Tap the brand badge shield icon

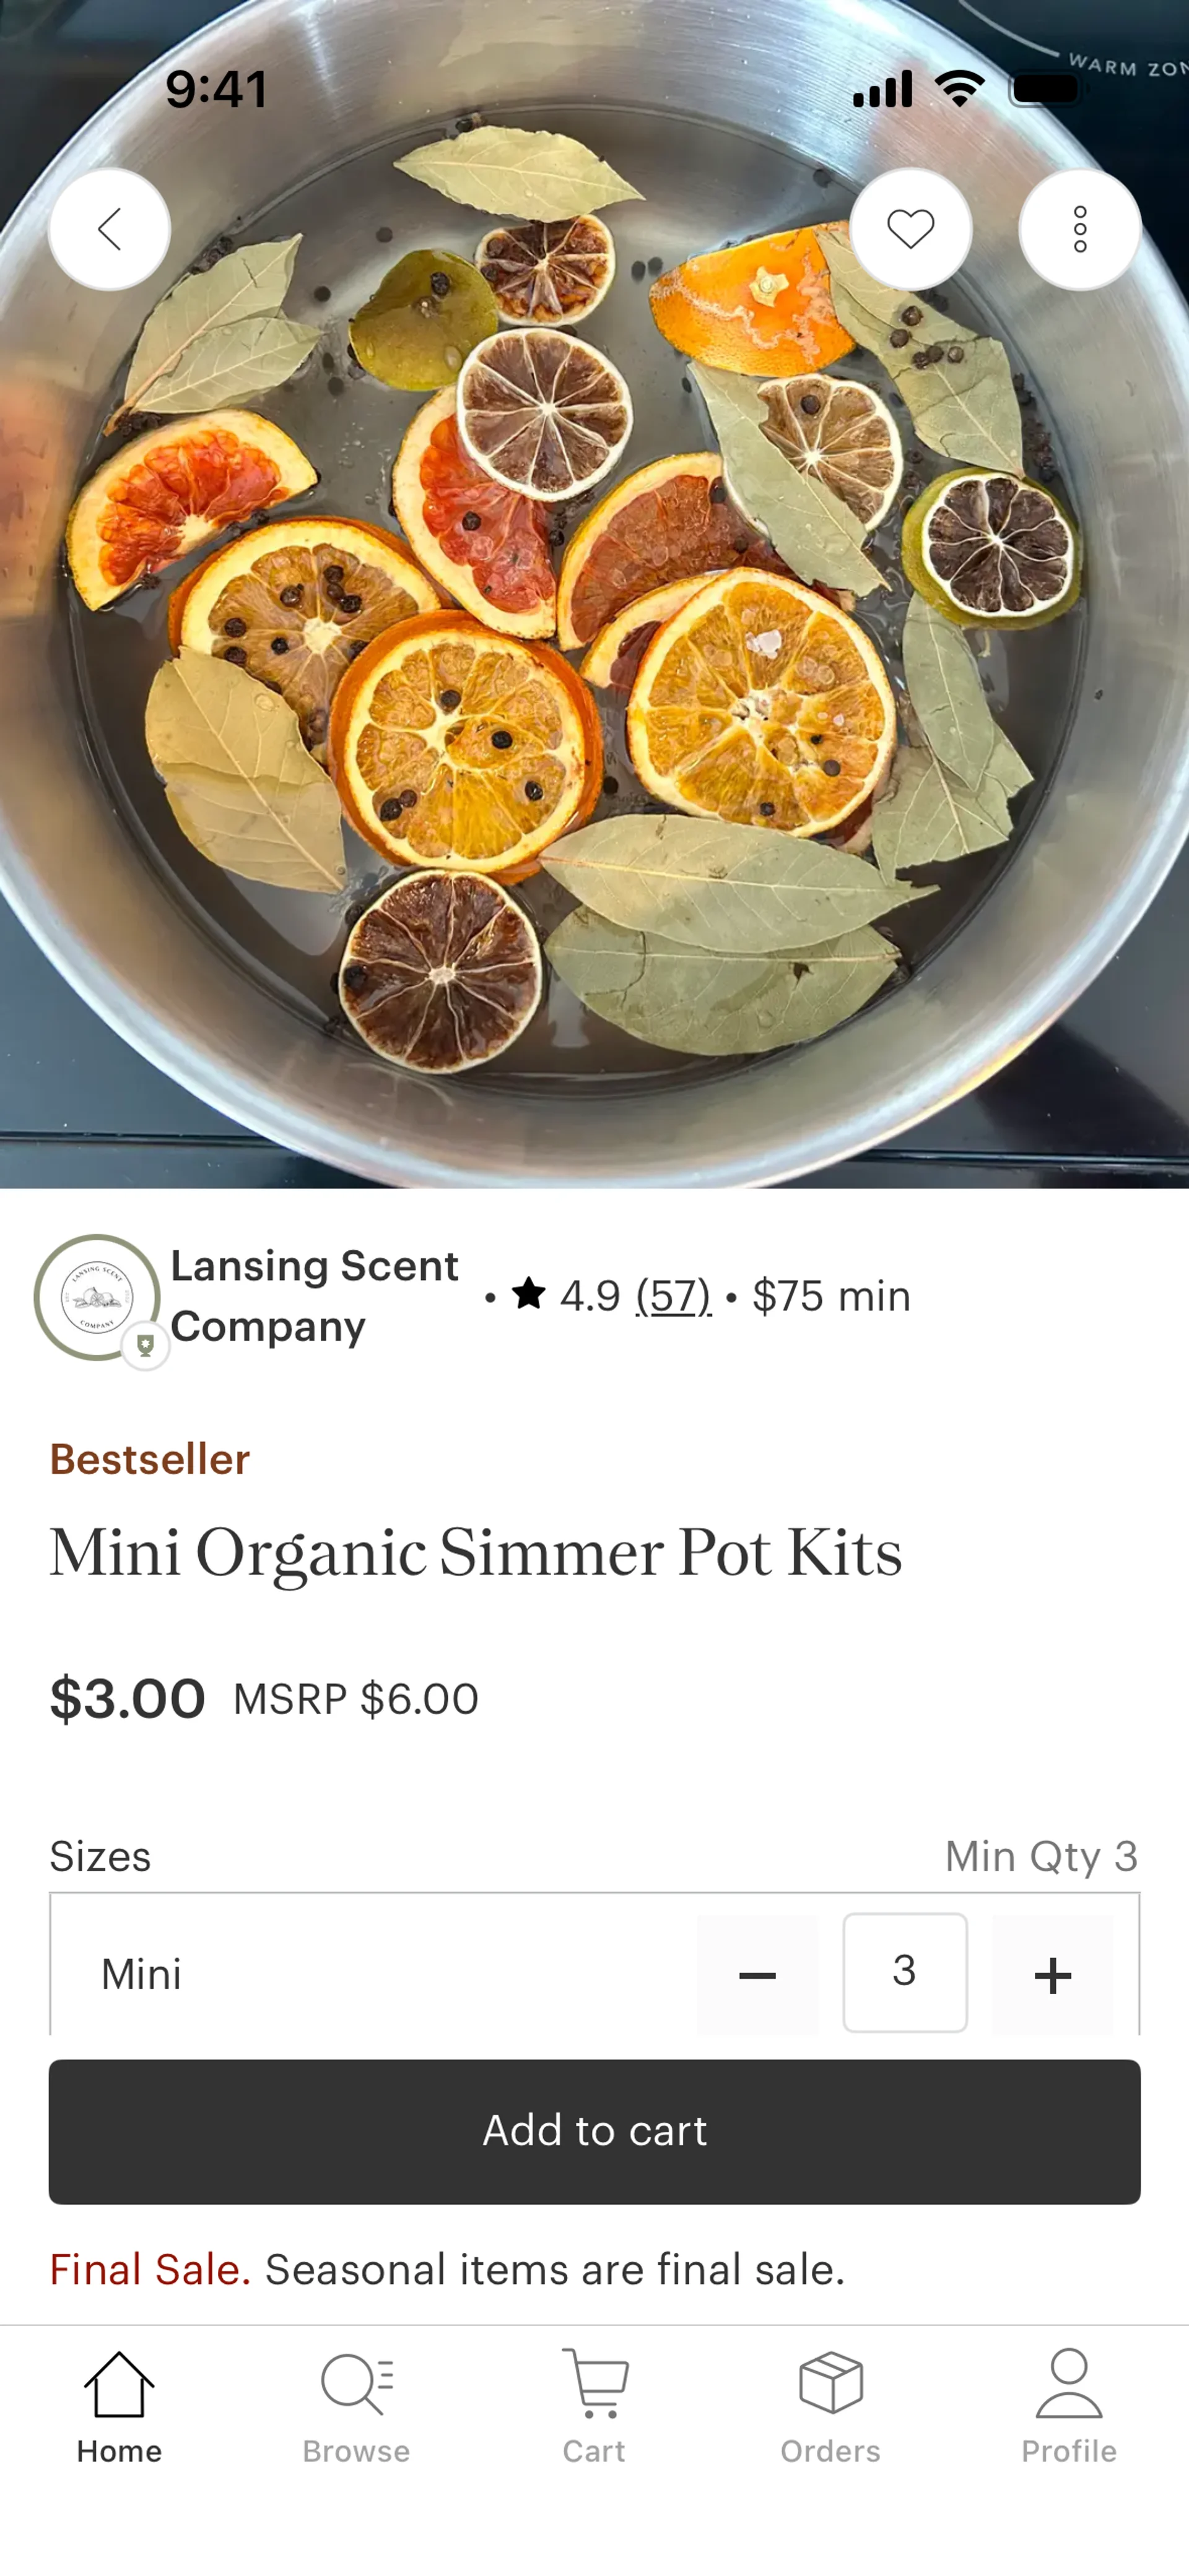[x=145, y=1345]
